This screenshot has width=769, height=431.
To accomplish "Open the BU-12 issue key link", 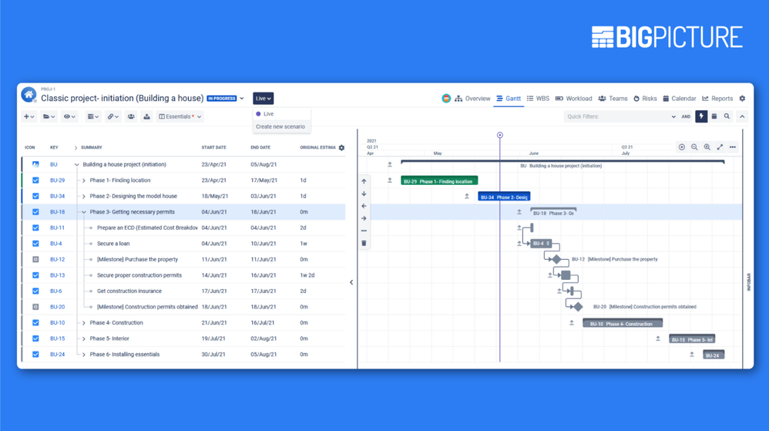I will click(x=57, y=259).
